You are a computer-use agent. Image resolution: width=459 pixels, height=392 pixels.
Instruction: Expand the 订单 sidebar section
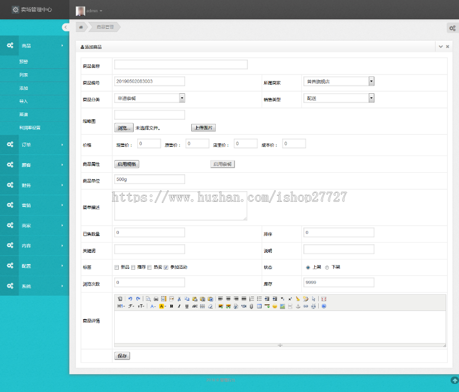[35, 145]
